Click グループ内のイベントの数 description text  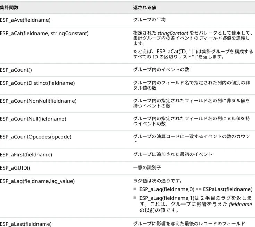[161, 70]
